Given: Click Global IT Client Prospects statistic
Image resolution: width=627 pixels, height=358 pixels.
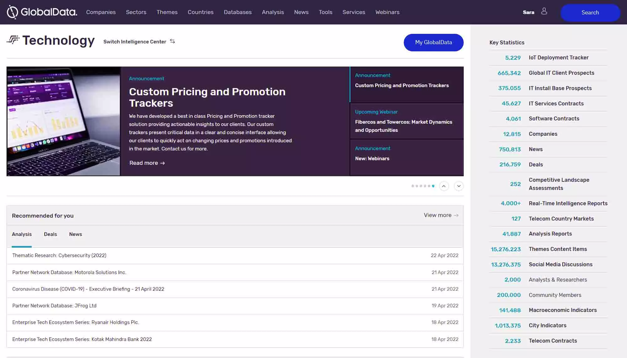Looking at the screenshot, I should [x=548, y=73].
